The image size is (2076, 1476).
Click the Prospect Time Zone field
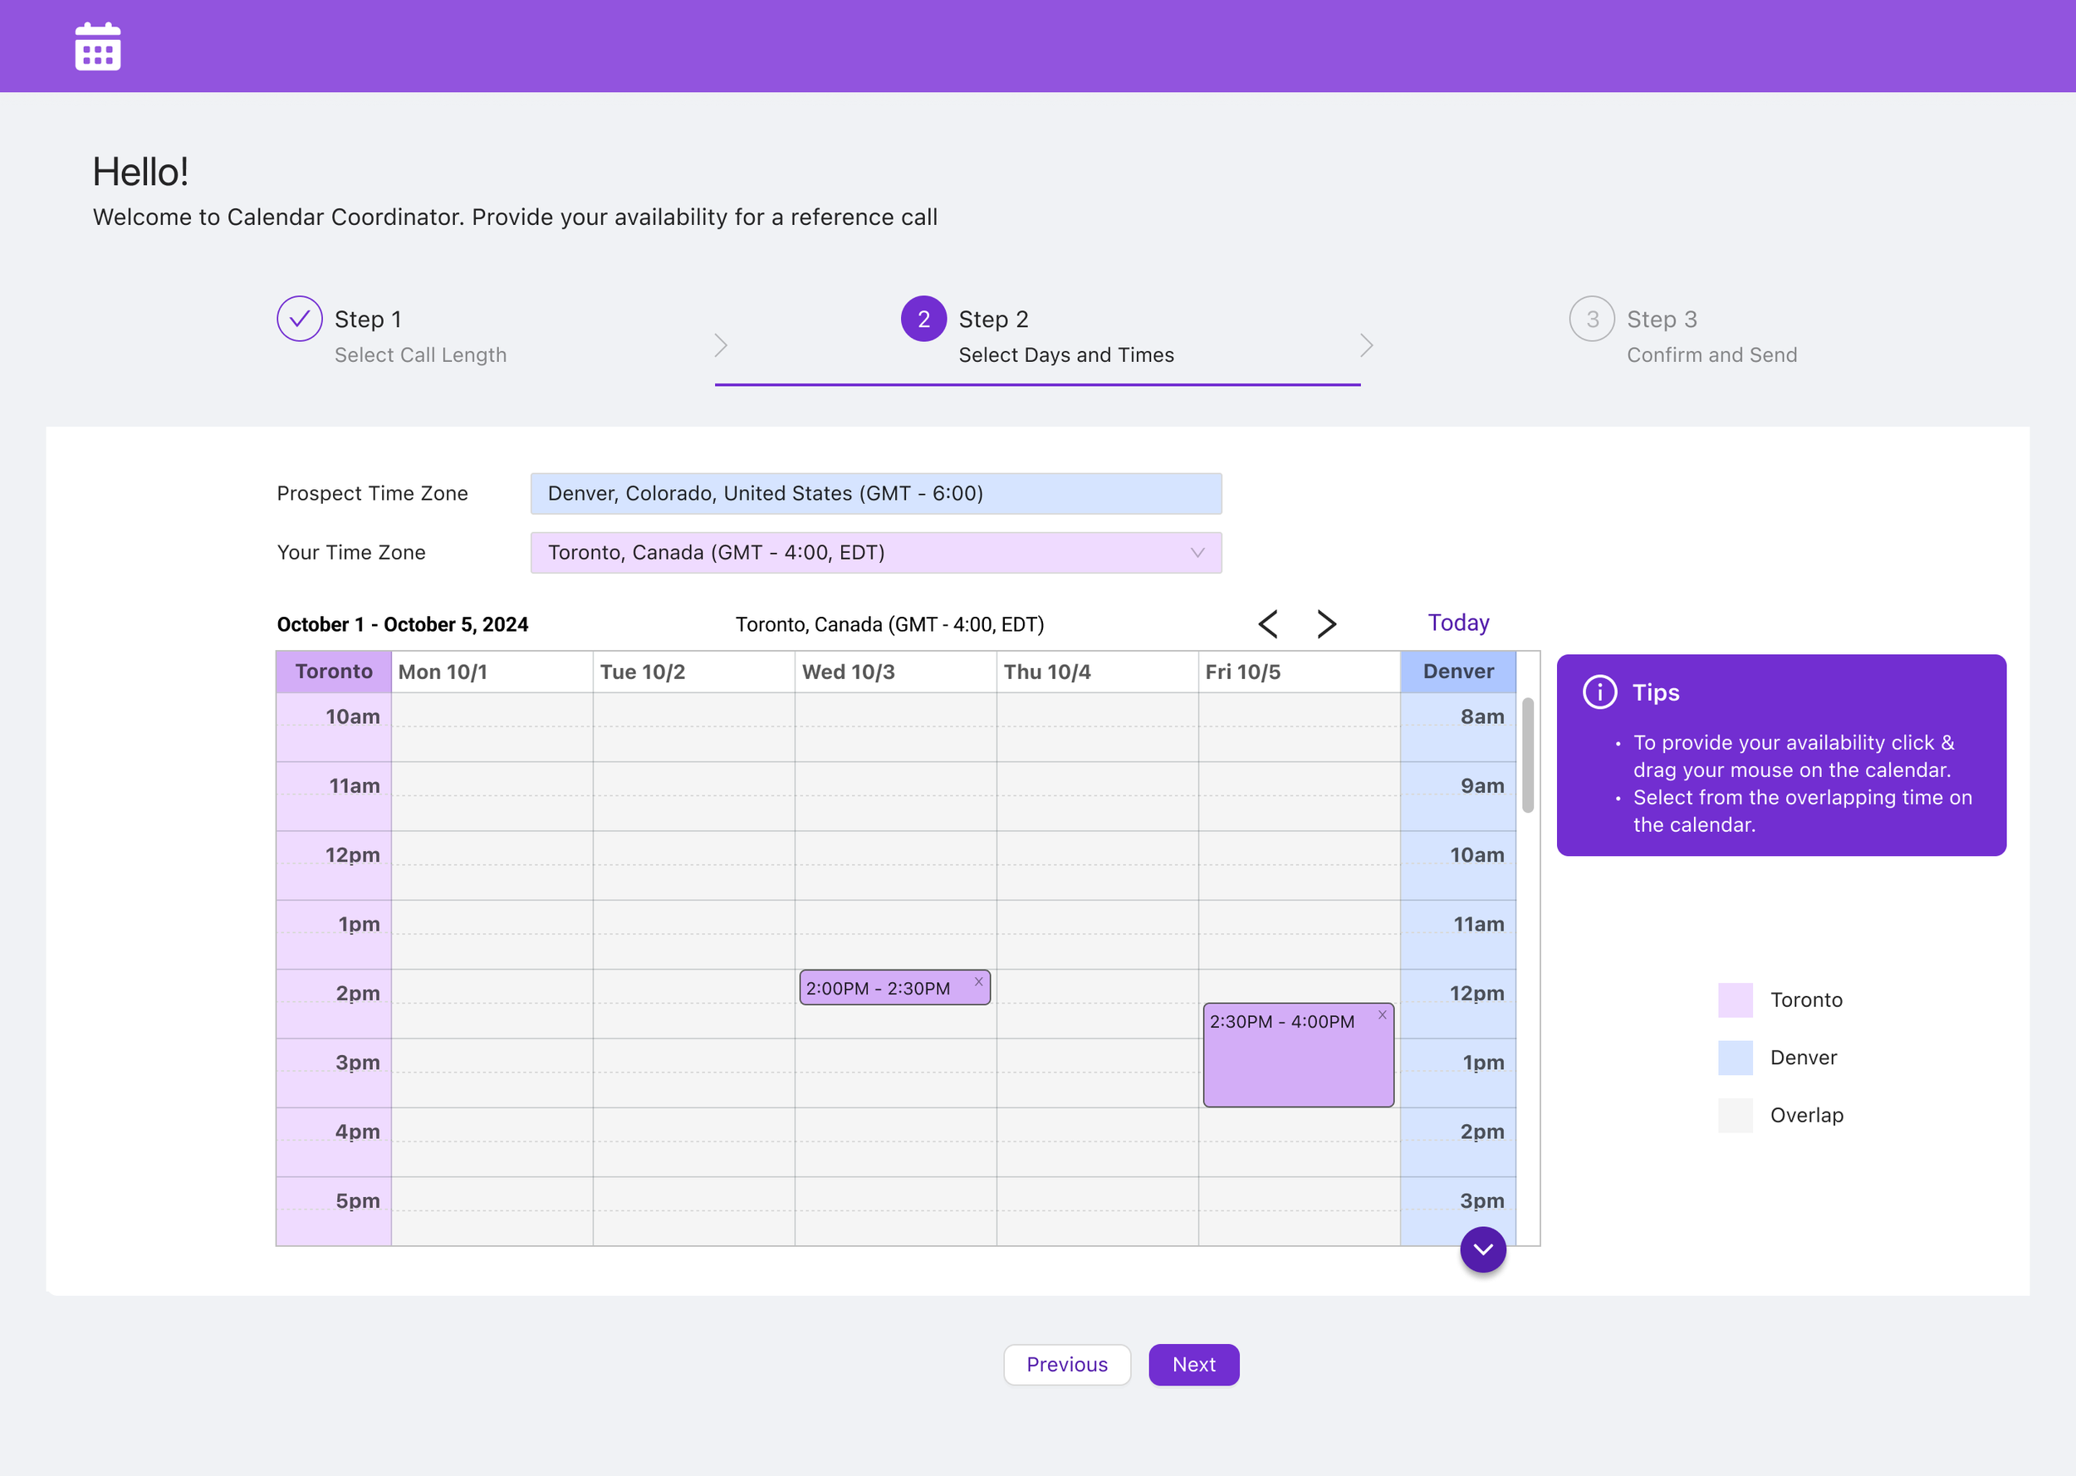click(875, 493)
